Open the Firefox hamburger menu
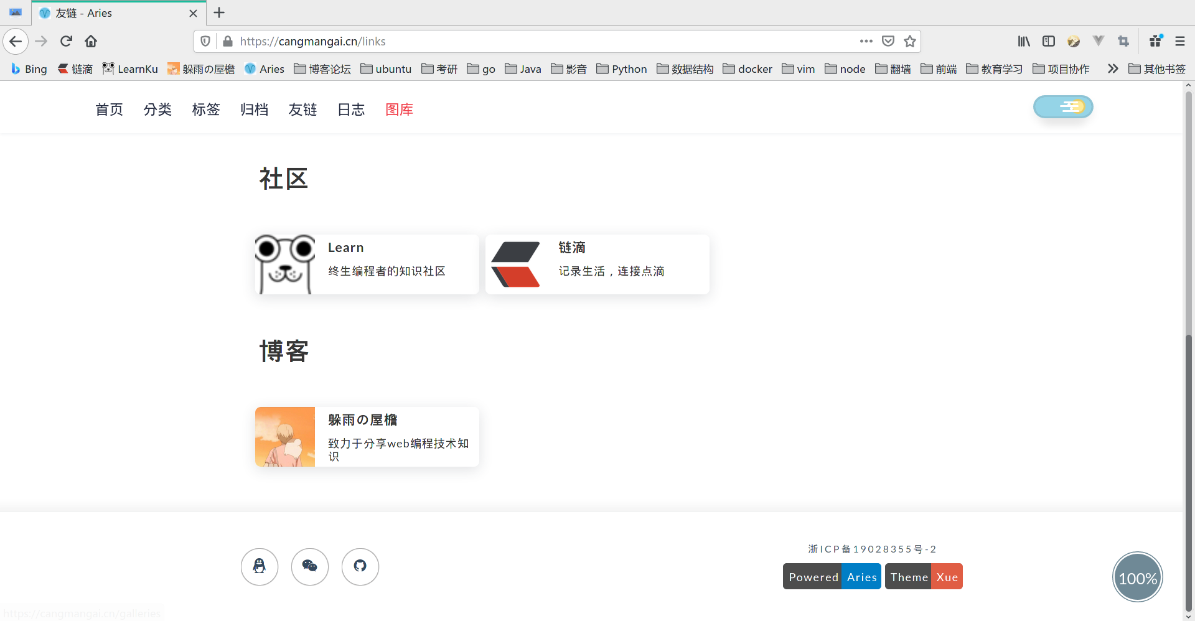Screen dimensions: 1195x621 pyautogui.click(x=1180, y=42)
